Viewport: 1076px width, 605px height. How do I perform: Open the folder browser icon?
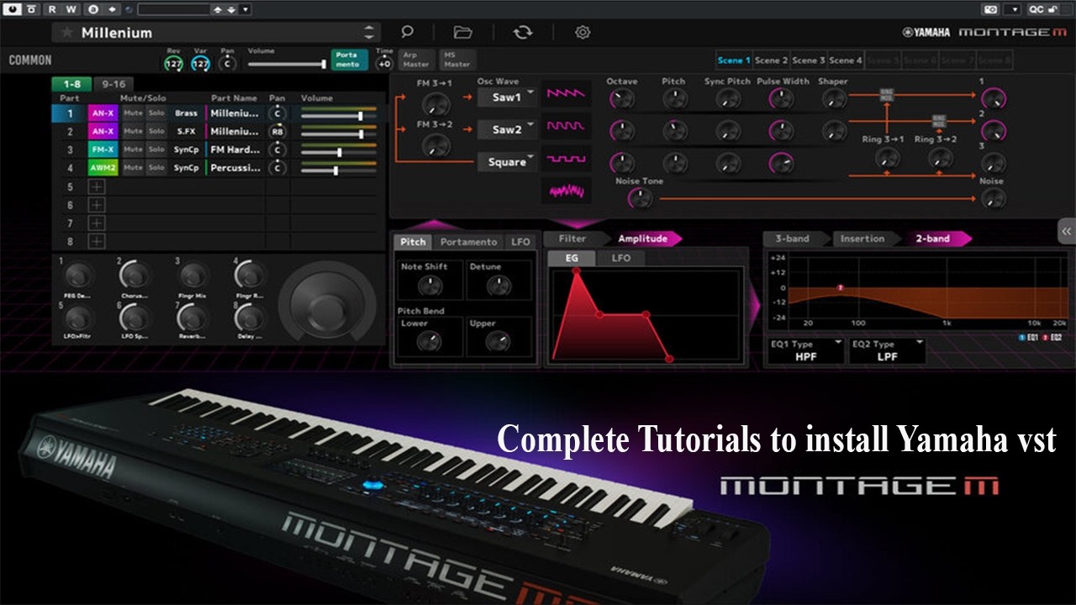(462, 32)
